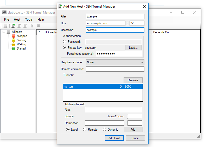Click the SSH Tunnel Manager window title icon
This screenshot has width=204, height=147.
pyautogui.click(x=4, y=12)
